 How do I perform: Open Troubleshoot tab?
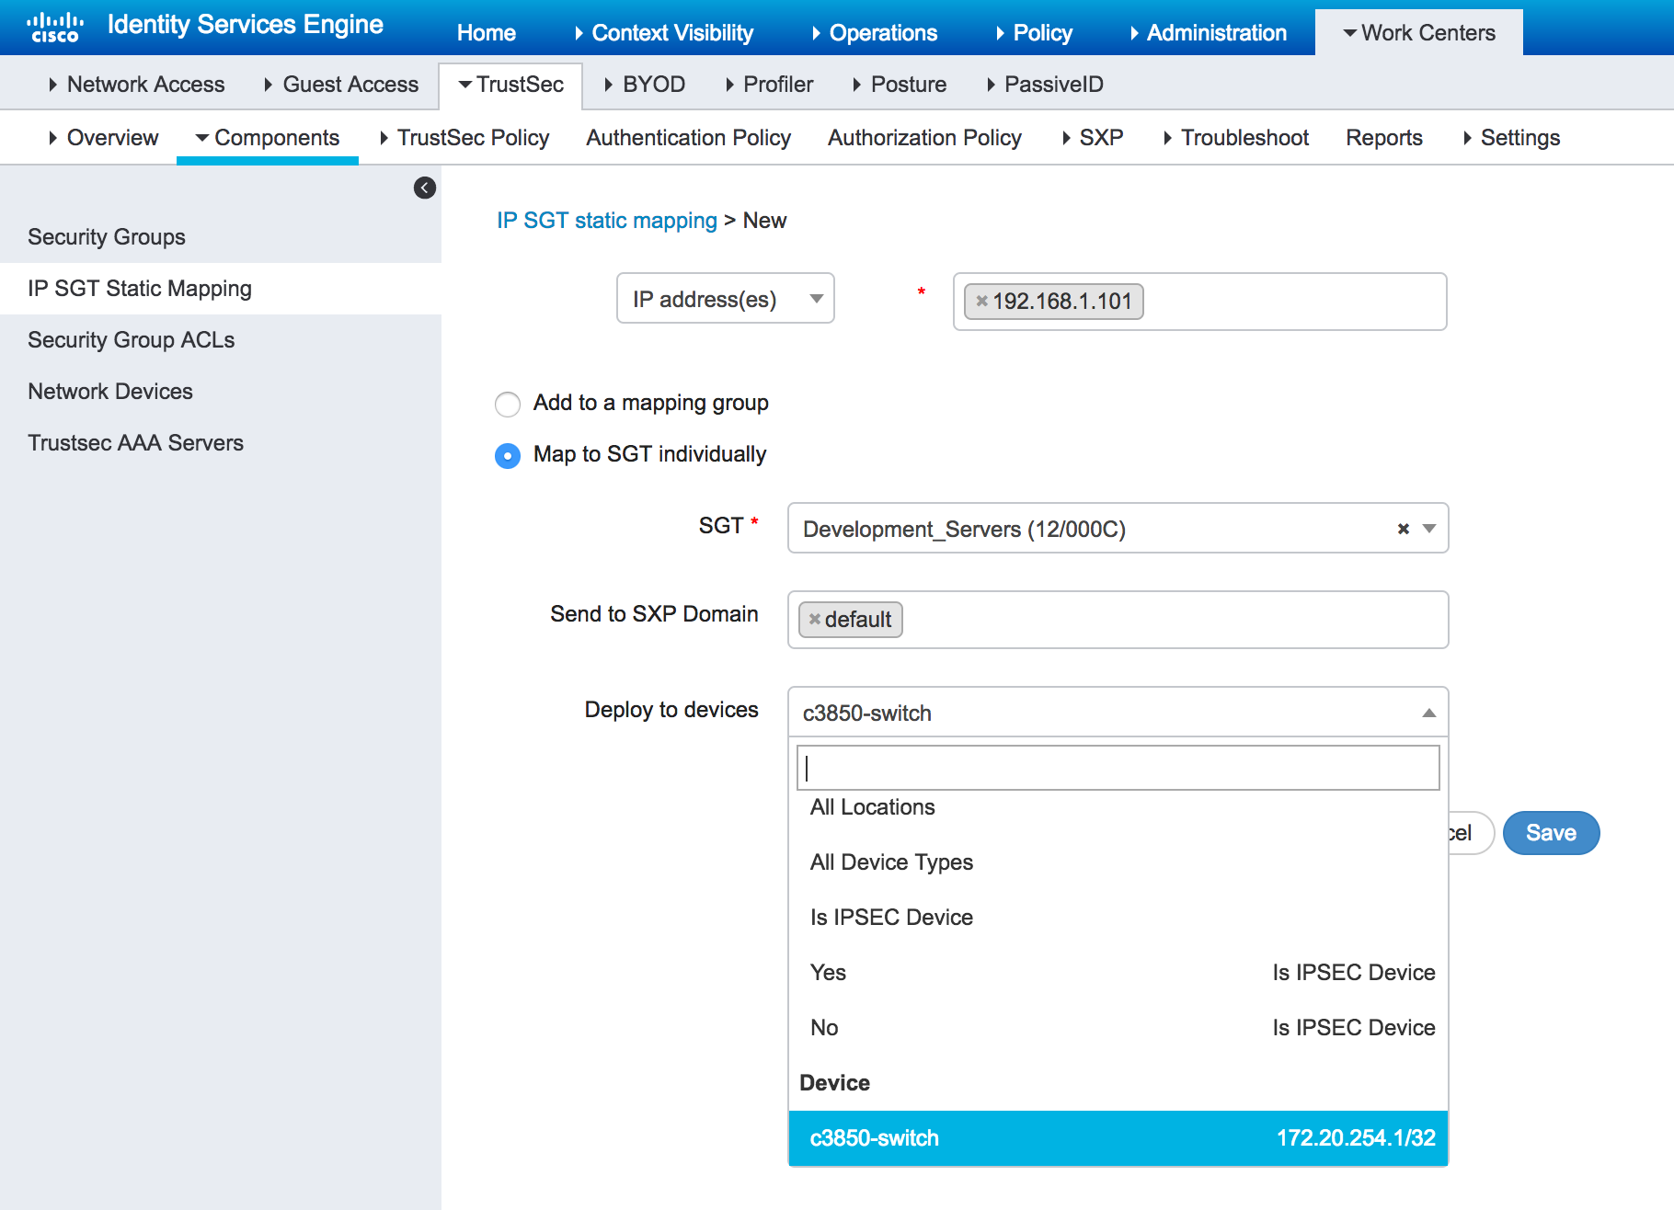point(1235,138)
